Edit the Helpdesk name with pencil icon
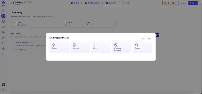The image size is (202, 94). pyautogui.click(x=25, y=2)
